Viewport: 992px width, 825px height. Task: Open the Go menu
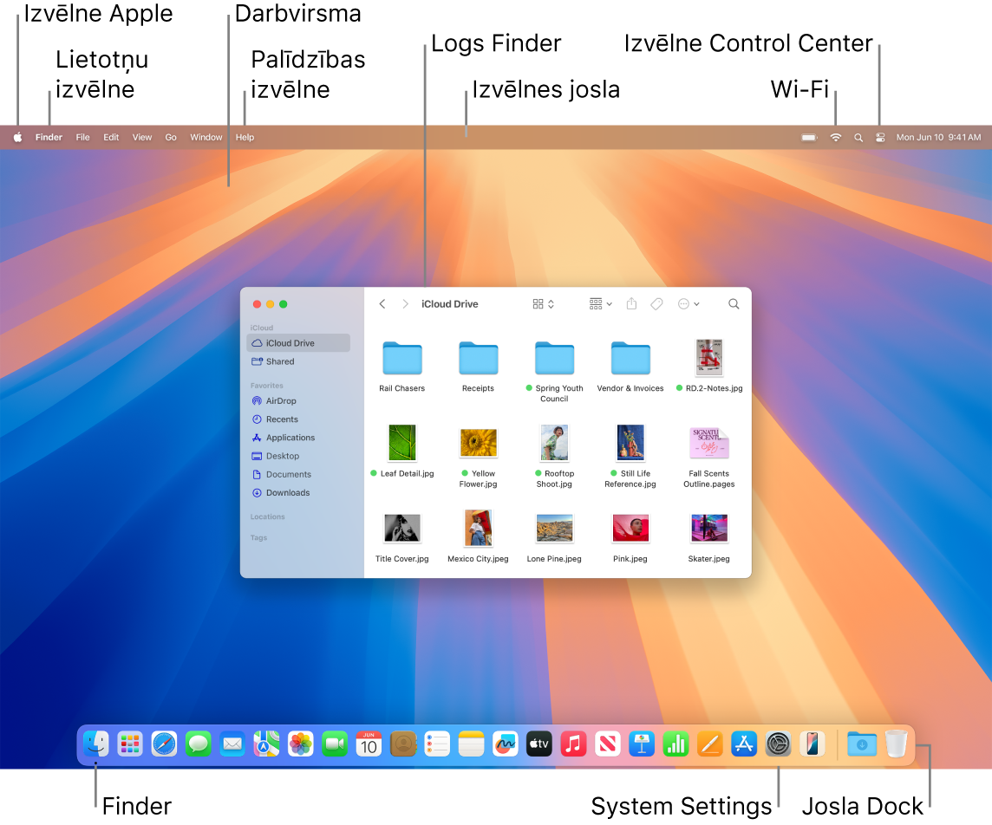171,137
